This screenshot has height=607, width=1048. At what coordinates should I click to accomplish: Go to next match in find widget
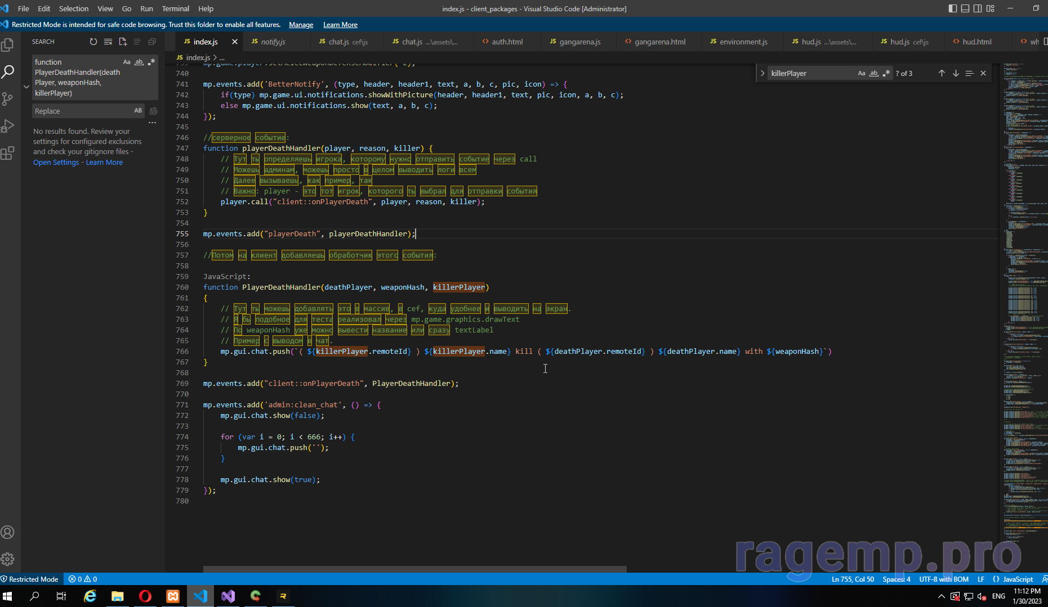coord(956,73)
